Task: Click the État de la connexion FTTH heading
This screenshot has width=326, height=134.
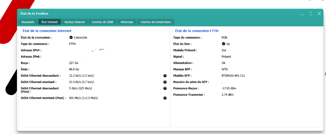Action: tap(197, 31)
